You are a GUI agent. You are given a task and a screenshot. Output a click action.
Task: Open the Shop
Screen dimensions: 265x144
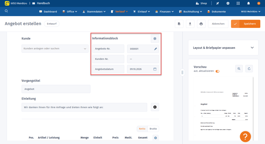click(x=201, y=3)
